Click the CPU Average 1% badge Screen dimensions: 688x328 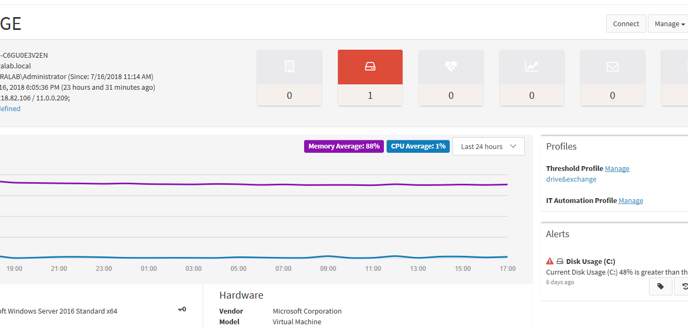[x=418, y=146]
